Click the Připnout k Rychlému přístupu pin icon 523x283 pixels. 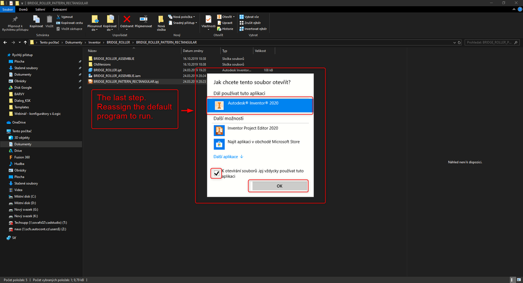point(15,20)
